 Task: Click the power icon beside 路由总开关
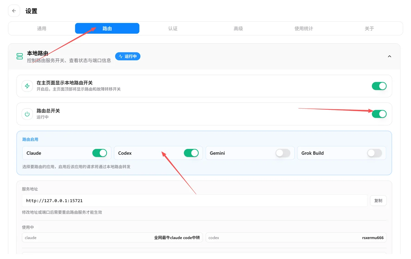point(27,114)
